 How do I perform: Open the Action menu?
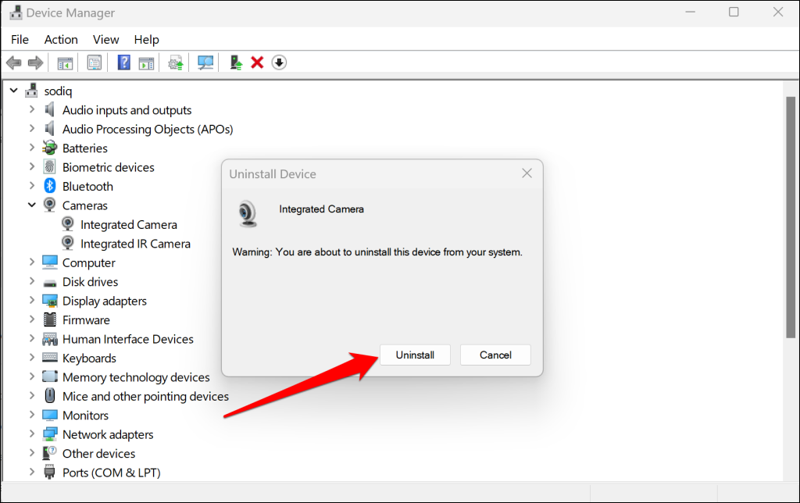(61, 39)
